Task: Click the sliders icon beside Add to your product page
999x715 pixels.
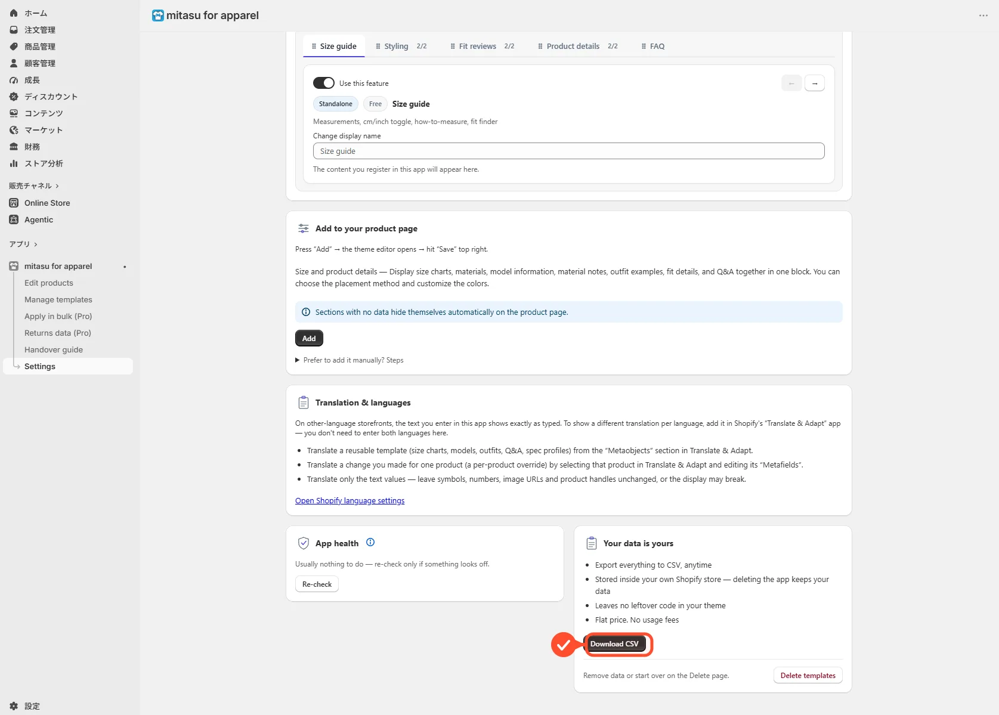Action: 304,228
